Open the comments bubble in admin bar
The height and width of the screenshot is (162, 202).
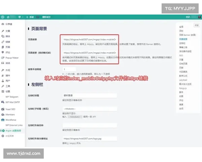coord(20,17)
